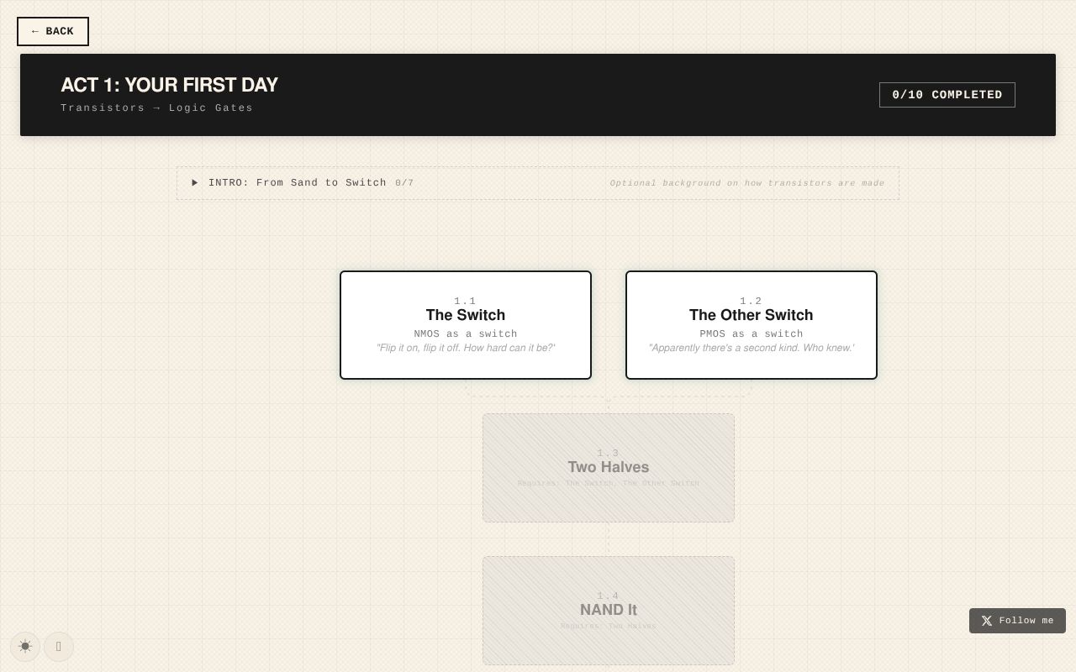Select the locked Two Halves lesson card
Viewport: 1076px width, 672px height.
pyautogui.click(x=608, y=468)
